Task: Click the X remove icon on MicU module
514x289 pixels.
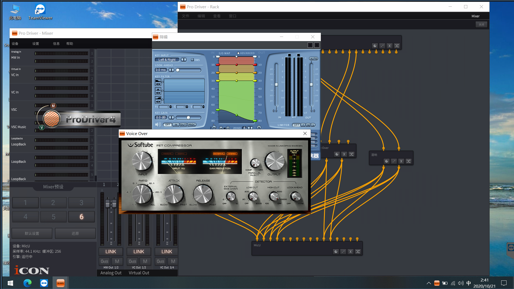Action: coord(350,252)
